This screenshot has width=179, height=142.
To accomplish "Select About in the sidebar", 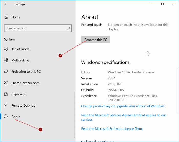I will tap(16, 117).
